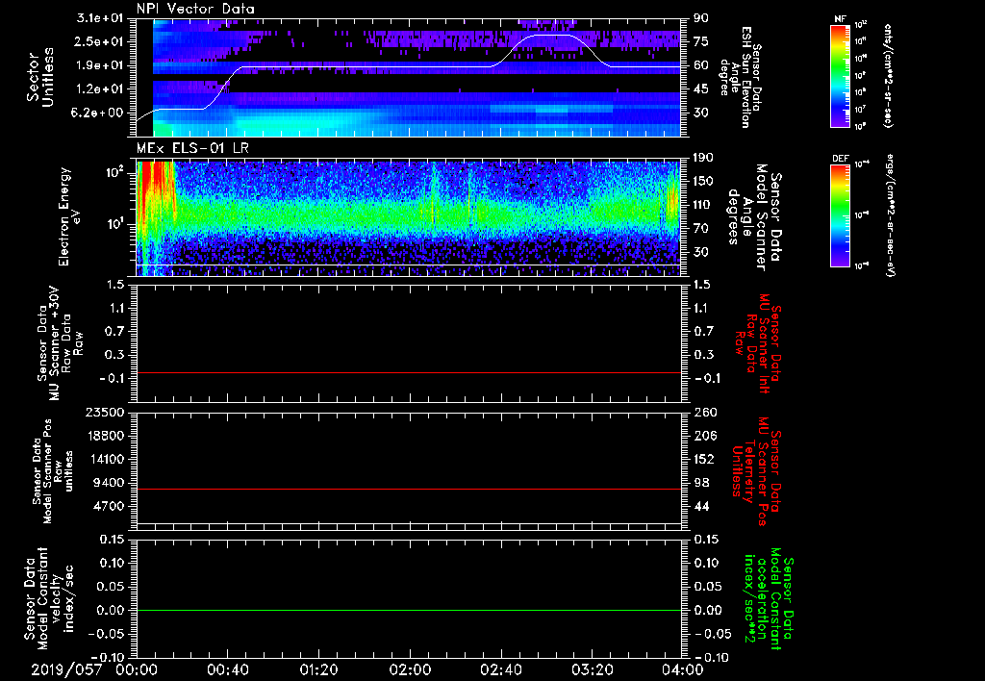Click the red line in the scanner position panel
This screenshot has height=681, width=985.
(409, 489)
